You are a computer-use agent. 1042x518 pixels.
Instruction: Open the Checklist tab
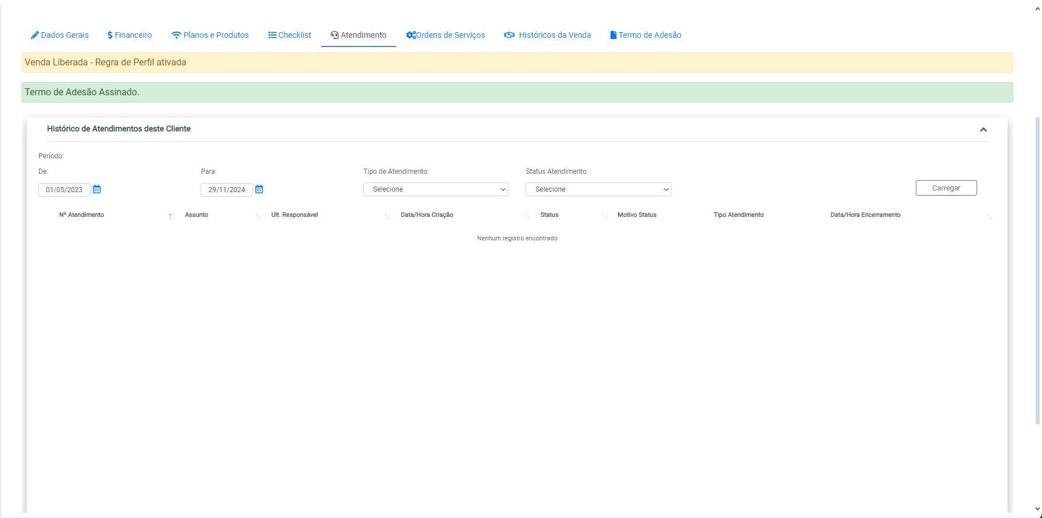point(290,35)
